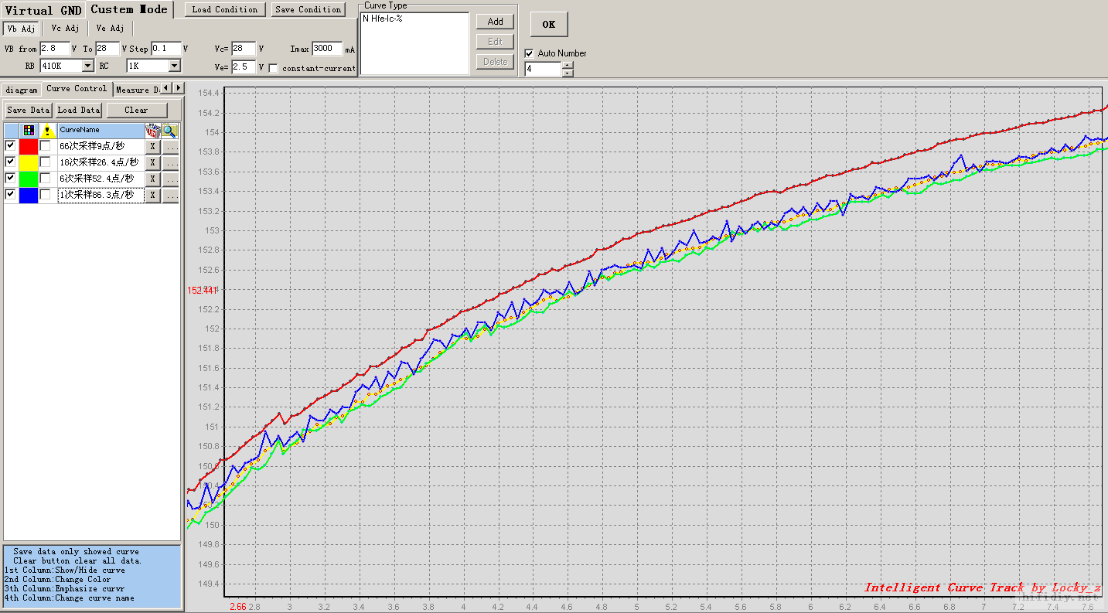Hide the yellow 18次采样26.4点/秒 curve

(x=10, y=162)
